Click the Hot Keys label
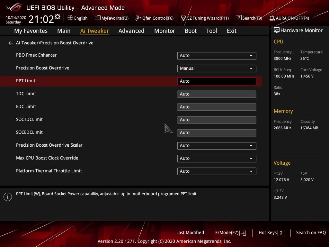This screenshot has height=247, width=329. tap(268, 233)
